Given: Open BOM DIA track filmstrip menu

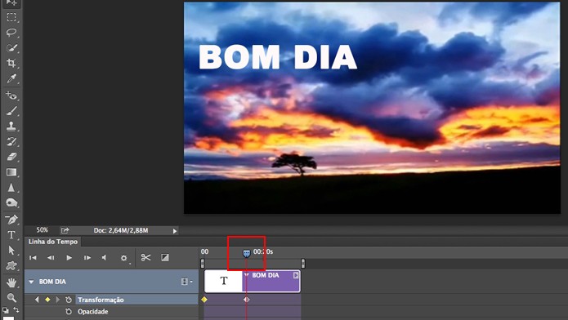Looking at the screenshot, I should click(186, 282).
